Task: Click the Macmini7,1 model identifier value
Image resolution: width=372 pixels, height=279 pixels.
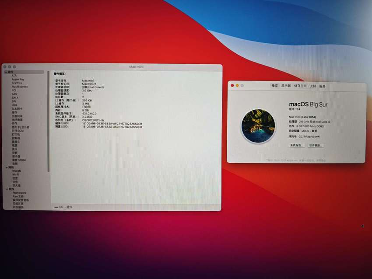Action: (89, 84)
